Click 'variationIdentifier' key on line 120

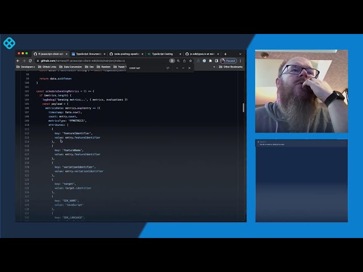pos(79,167)
